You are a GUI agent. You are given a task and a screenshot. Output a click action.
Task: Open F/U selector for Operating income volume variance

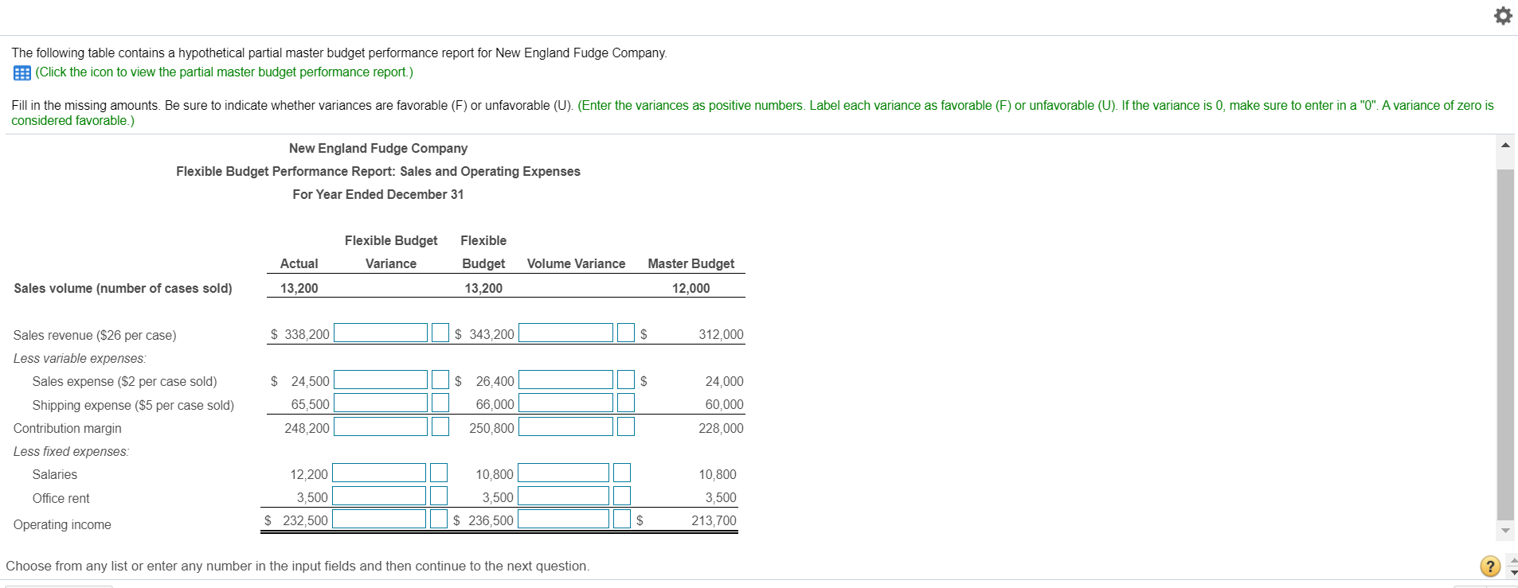click(622, 519)
